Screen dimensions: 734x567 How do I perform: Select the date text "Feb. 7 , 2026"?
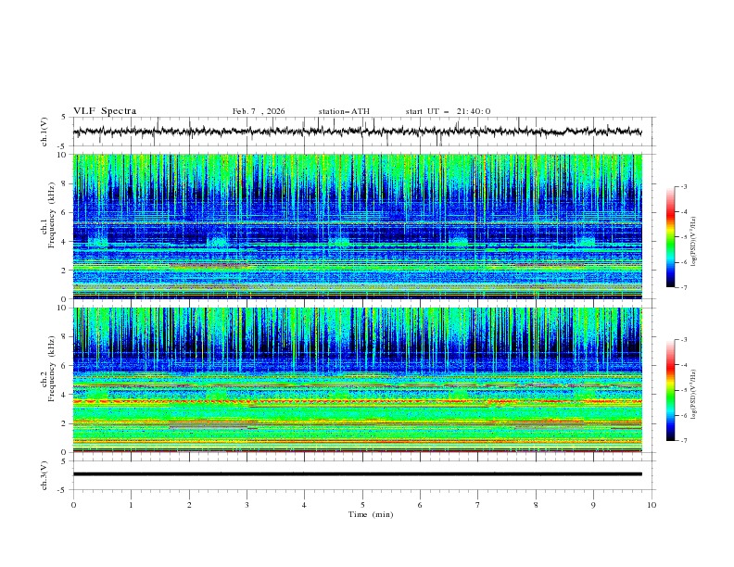pos(259,111)
